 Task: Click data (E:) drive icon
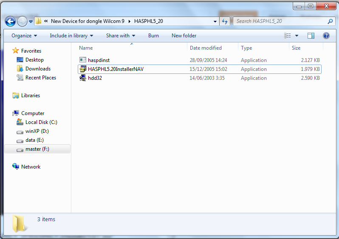coord(20,141)
